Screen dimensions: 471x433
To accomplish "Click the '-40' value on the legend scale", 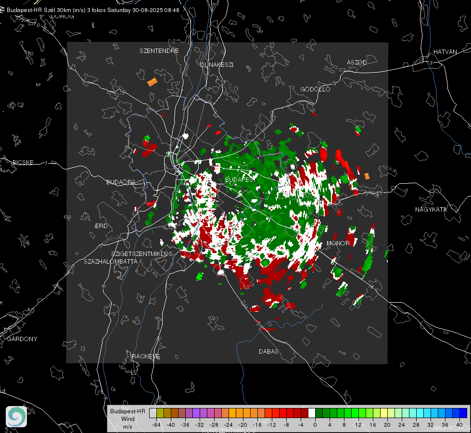I will point(171,425).
